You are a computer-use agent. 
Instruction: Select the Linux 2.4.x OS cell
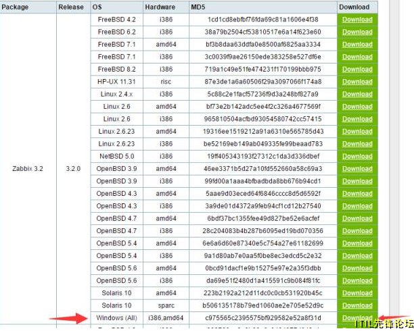coord(117,94)
